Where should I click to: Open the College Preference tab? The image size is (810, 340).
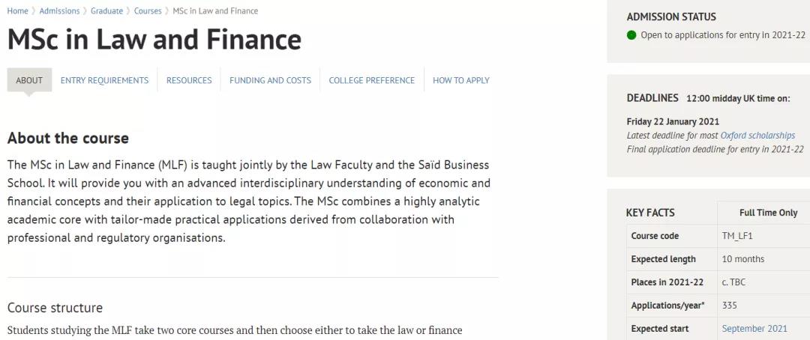[371, 80]
